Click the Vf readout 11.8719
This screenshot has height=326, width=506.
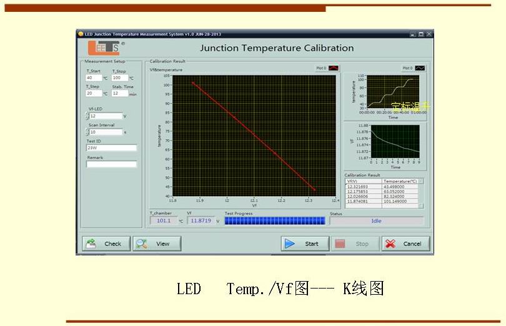pyautogui.click(x=201, y=221)
